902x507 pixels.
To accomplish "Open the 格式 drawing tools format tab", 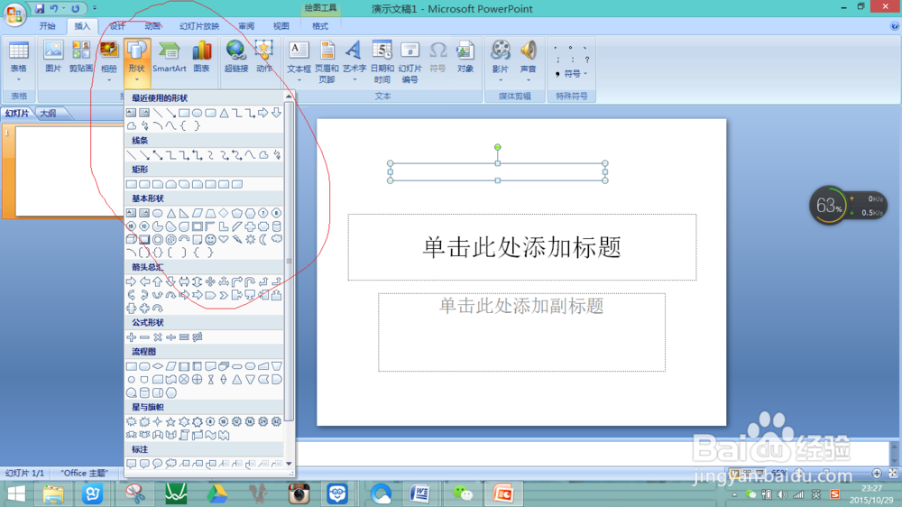I will click(320, 26).
